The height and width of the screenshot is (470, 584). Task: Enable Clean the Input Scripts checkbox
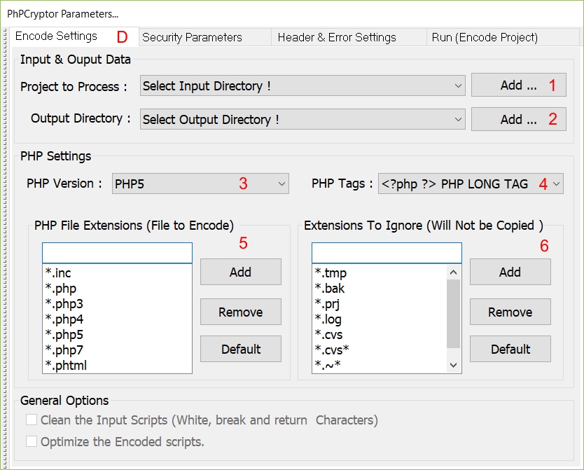point(32,420)
